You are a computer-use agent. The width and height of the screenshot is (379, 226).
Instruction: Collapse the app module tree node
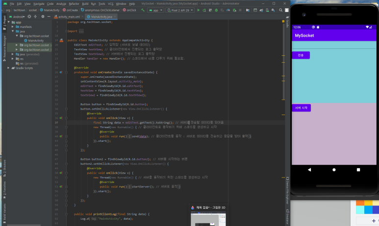[9, 22]
